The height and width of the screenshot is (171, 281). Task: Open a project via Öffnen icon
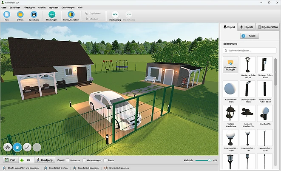(x=20, y=14)
